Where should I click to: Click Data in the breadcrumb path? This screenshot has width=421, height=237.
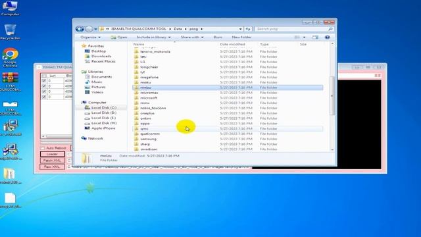178,29
